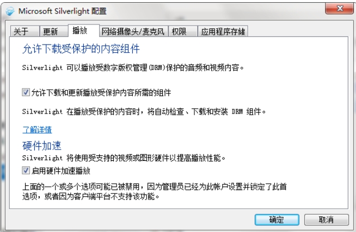Click the administrator lock notice paragraph
Screen dimensions: 356x232
[155, 191]
